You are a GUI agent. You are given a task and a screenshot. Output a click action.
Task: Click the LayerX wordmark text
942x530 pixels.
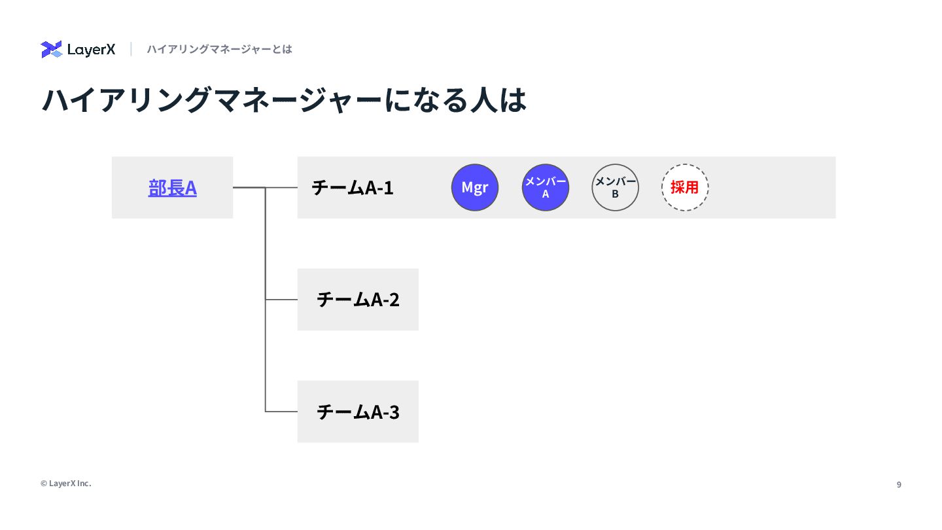tap(91, 50)
